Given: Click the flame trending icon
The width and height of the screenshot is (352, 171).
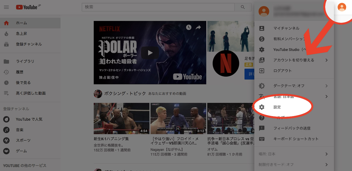Looking at the screenshot, I should click(x=6, y=34).
